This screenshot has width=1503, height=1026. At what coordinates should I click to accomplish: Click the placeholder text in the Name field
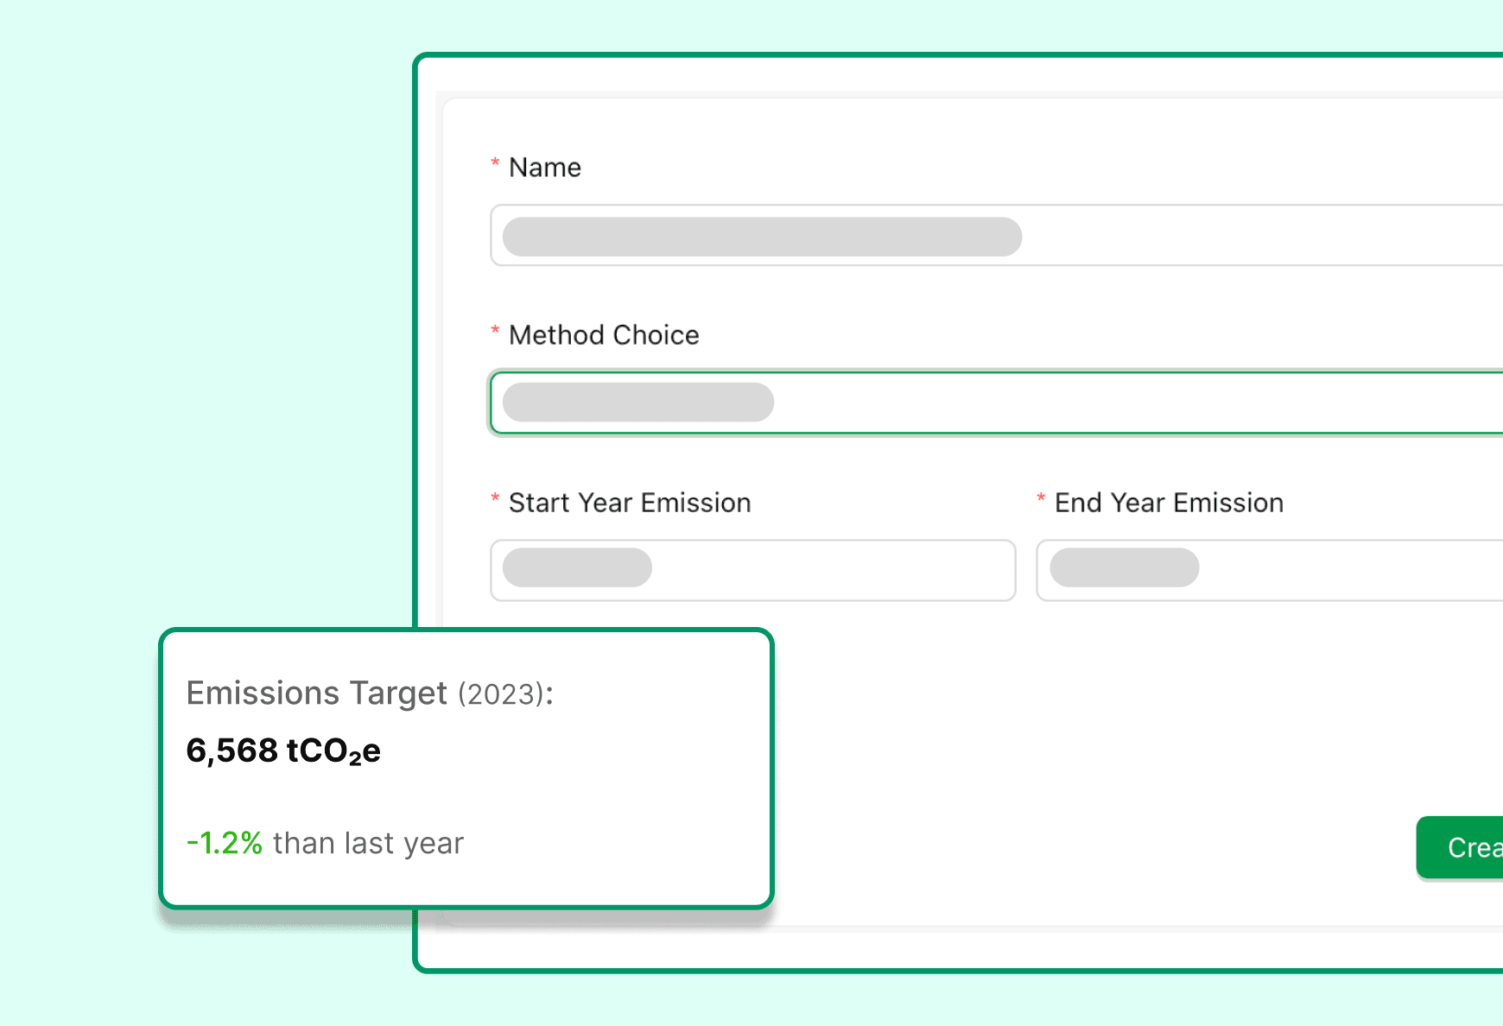click(760, 235)
